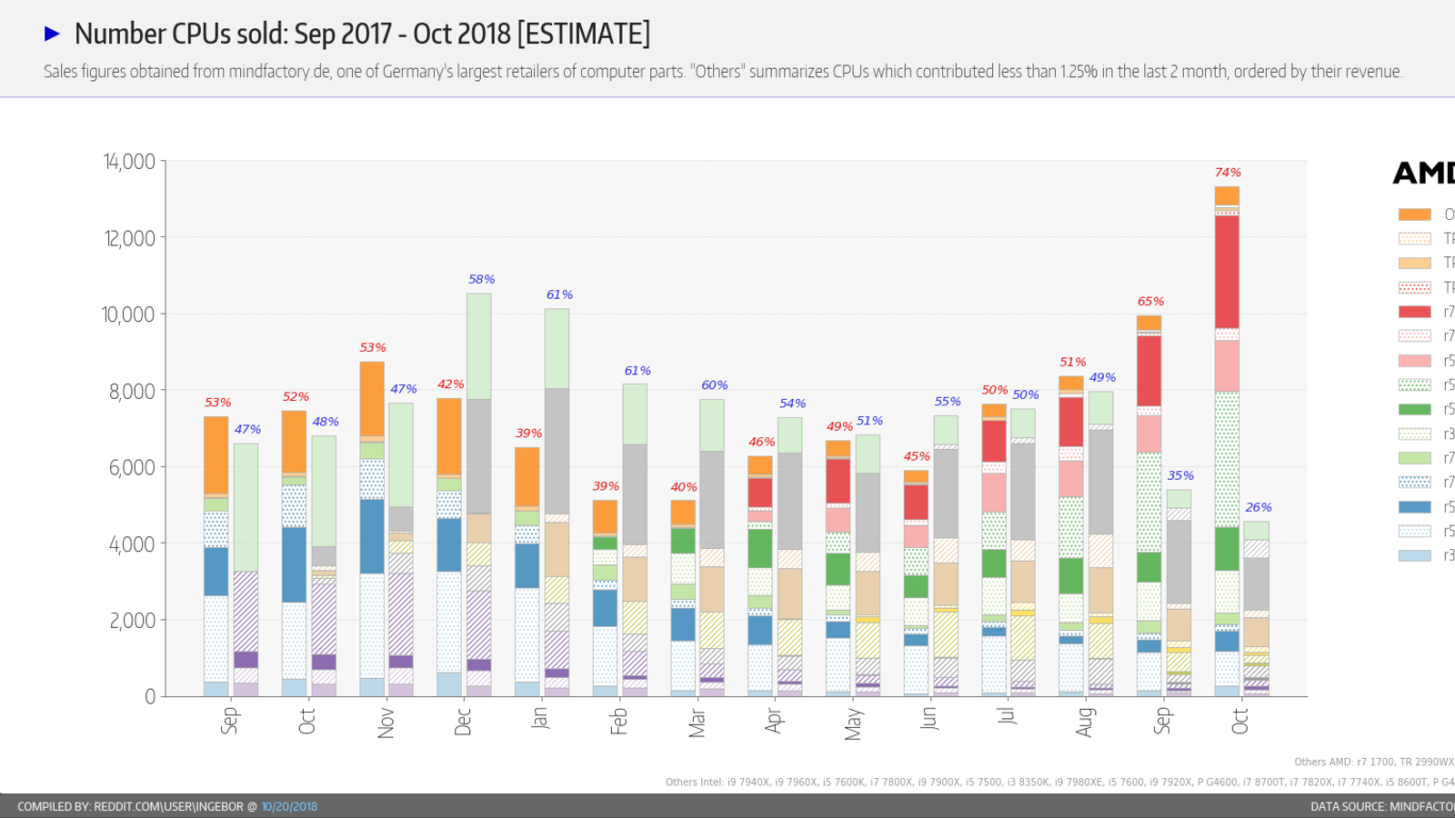Screen dimensions: 1455x818
Task: Select the solid dark green legend swatch
Action: tap(1414, 409)
